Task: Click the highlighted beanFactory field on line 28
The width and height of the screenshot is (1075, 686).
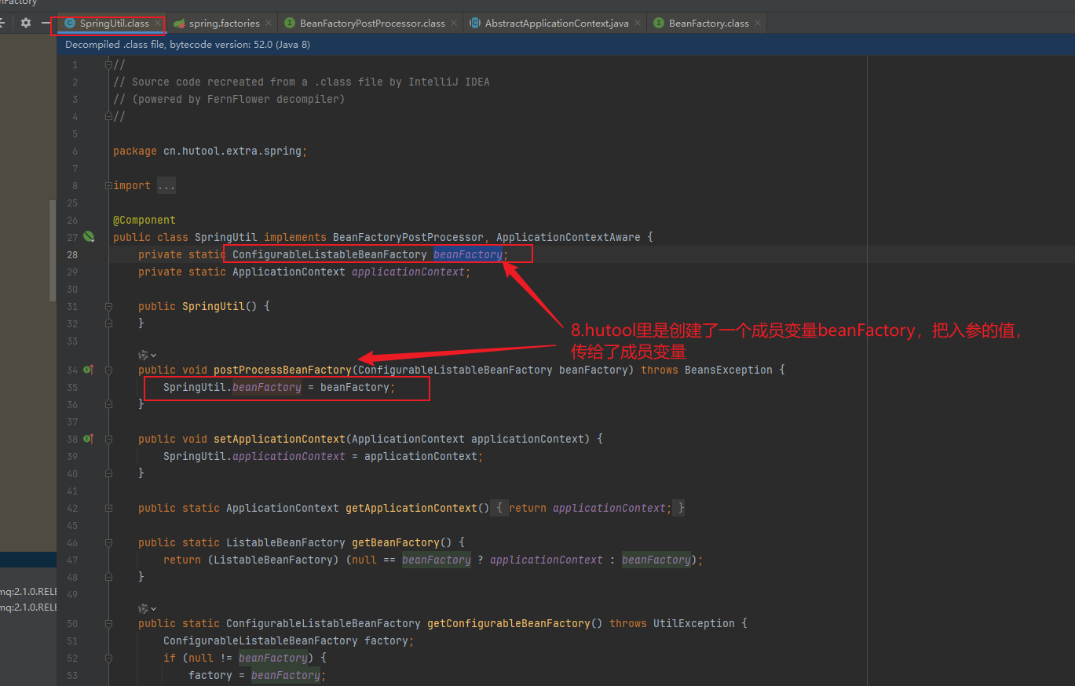Action: pyautogui.click(x=468, y=254)
